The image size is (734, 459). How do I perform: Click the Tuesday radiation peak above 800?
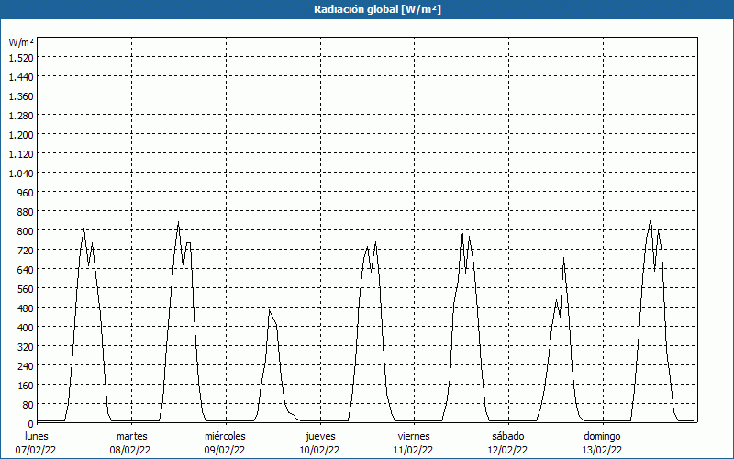click(x=178, y=222)
